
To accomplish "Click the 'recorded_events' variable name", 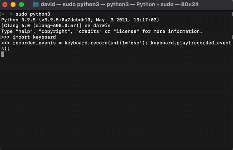I will pyautogui.click(x=34, y=43).
